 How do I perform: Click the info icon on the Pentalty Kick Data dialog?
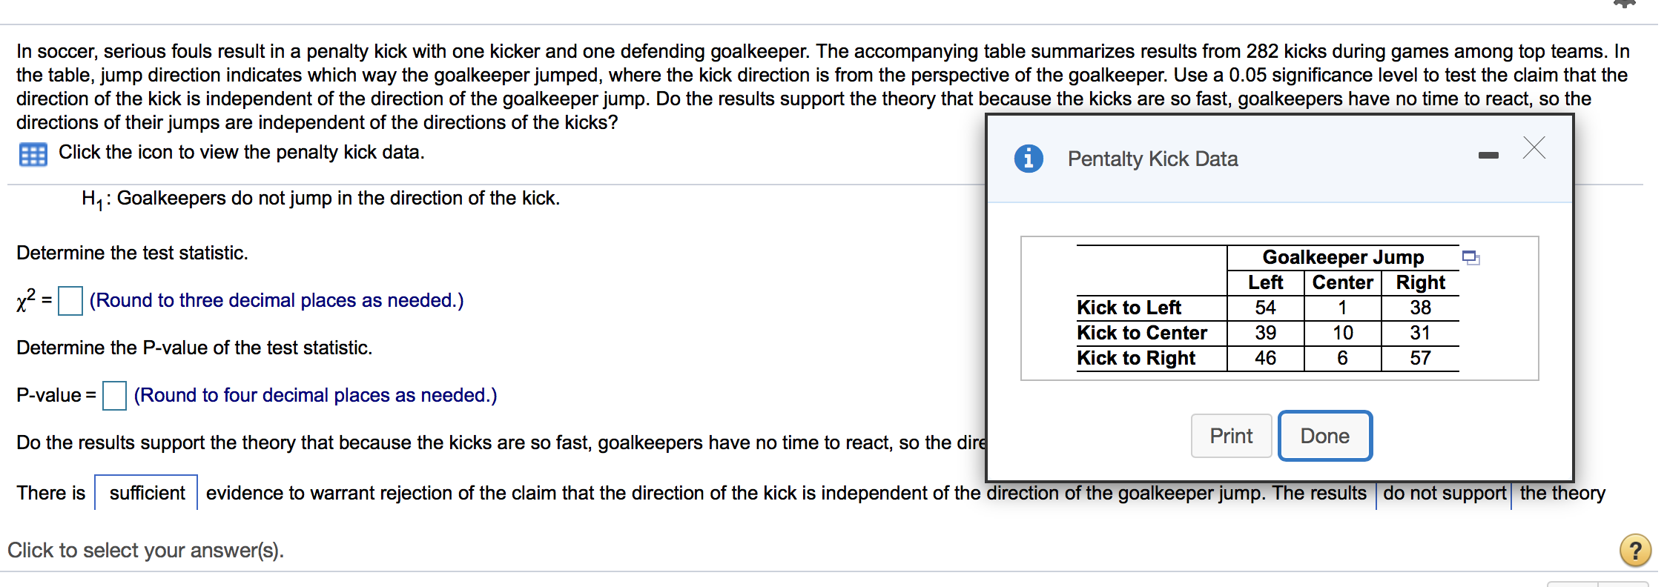[1029, 158]
